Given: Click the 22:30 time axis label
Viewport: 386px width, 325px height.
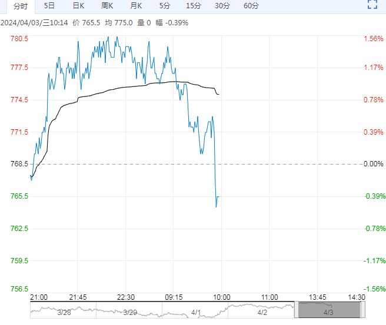Looking at the screenshot, I should pos(126,297).
